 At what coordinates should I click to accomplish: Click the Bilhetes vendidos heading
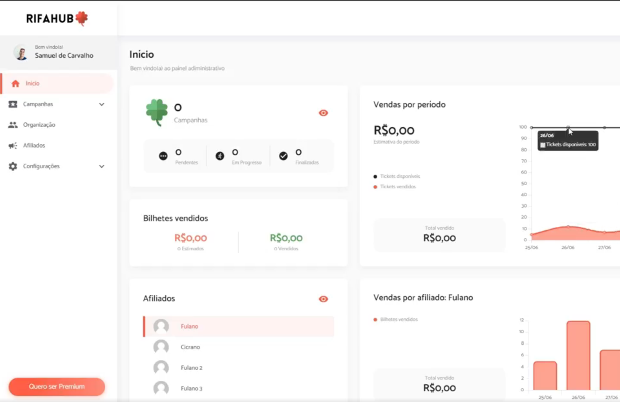pyautogui.click(x=175, y=218)
